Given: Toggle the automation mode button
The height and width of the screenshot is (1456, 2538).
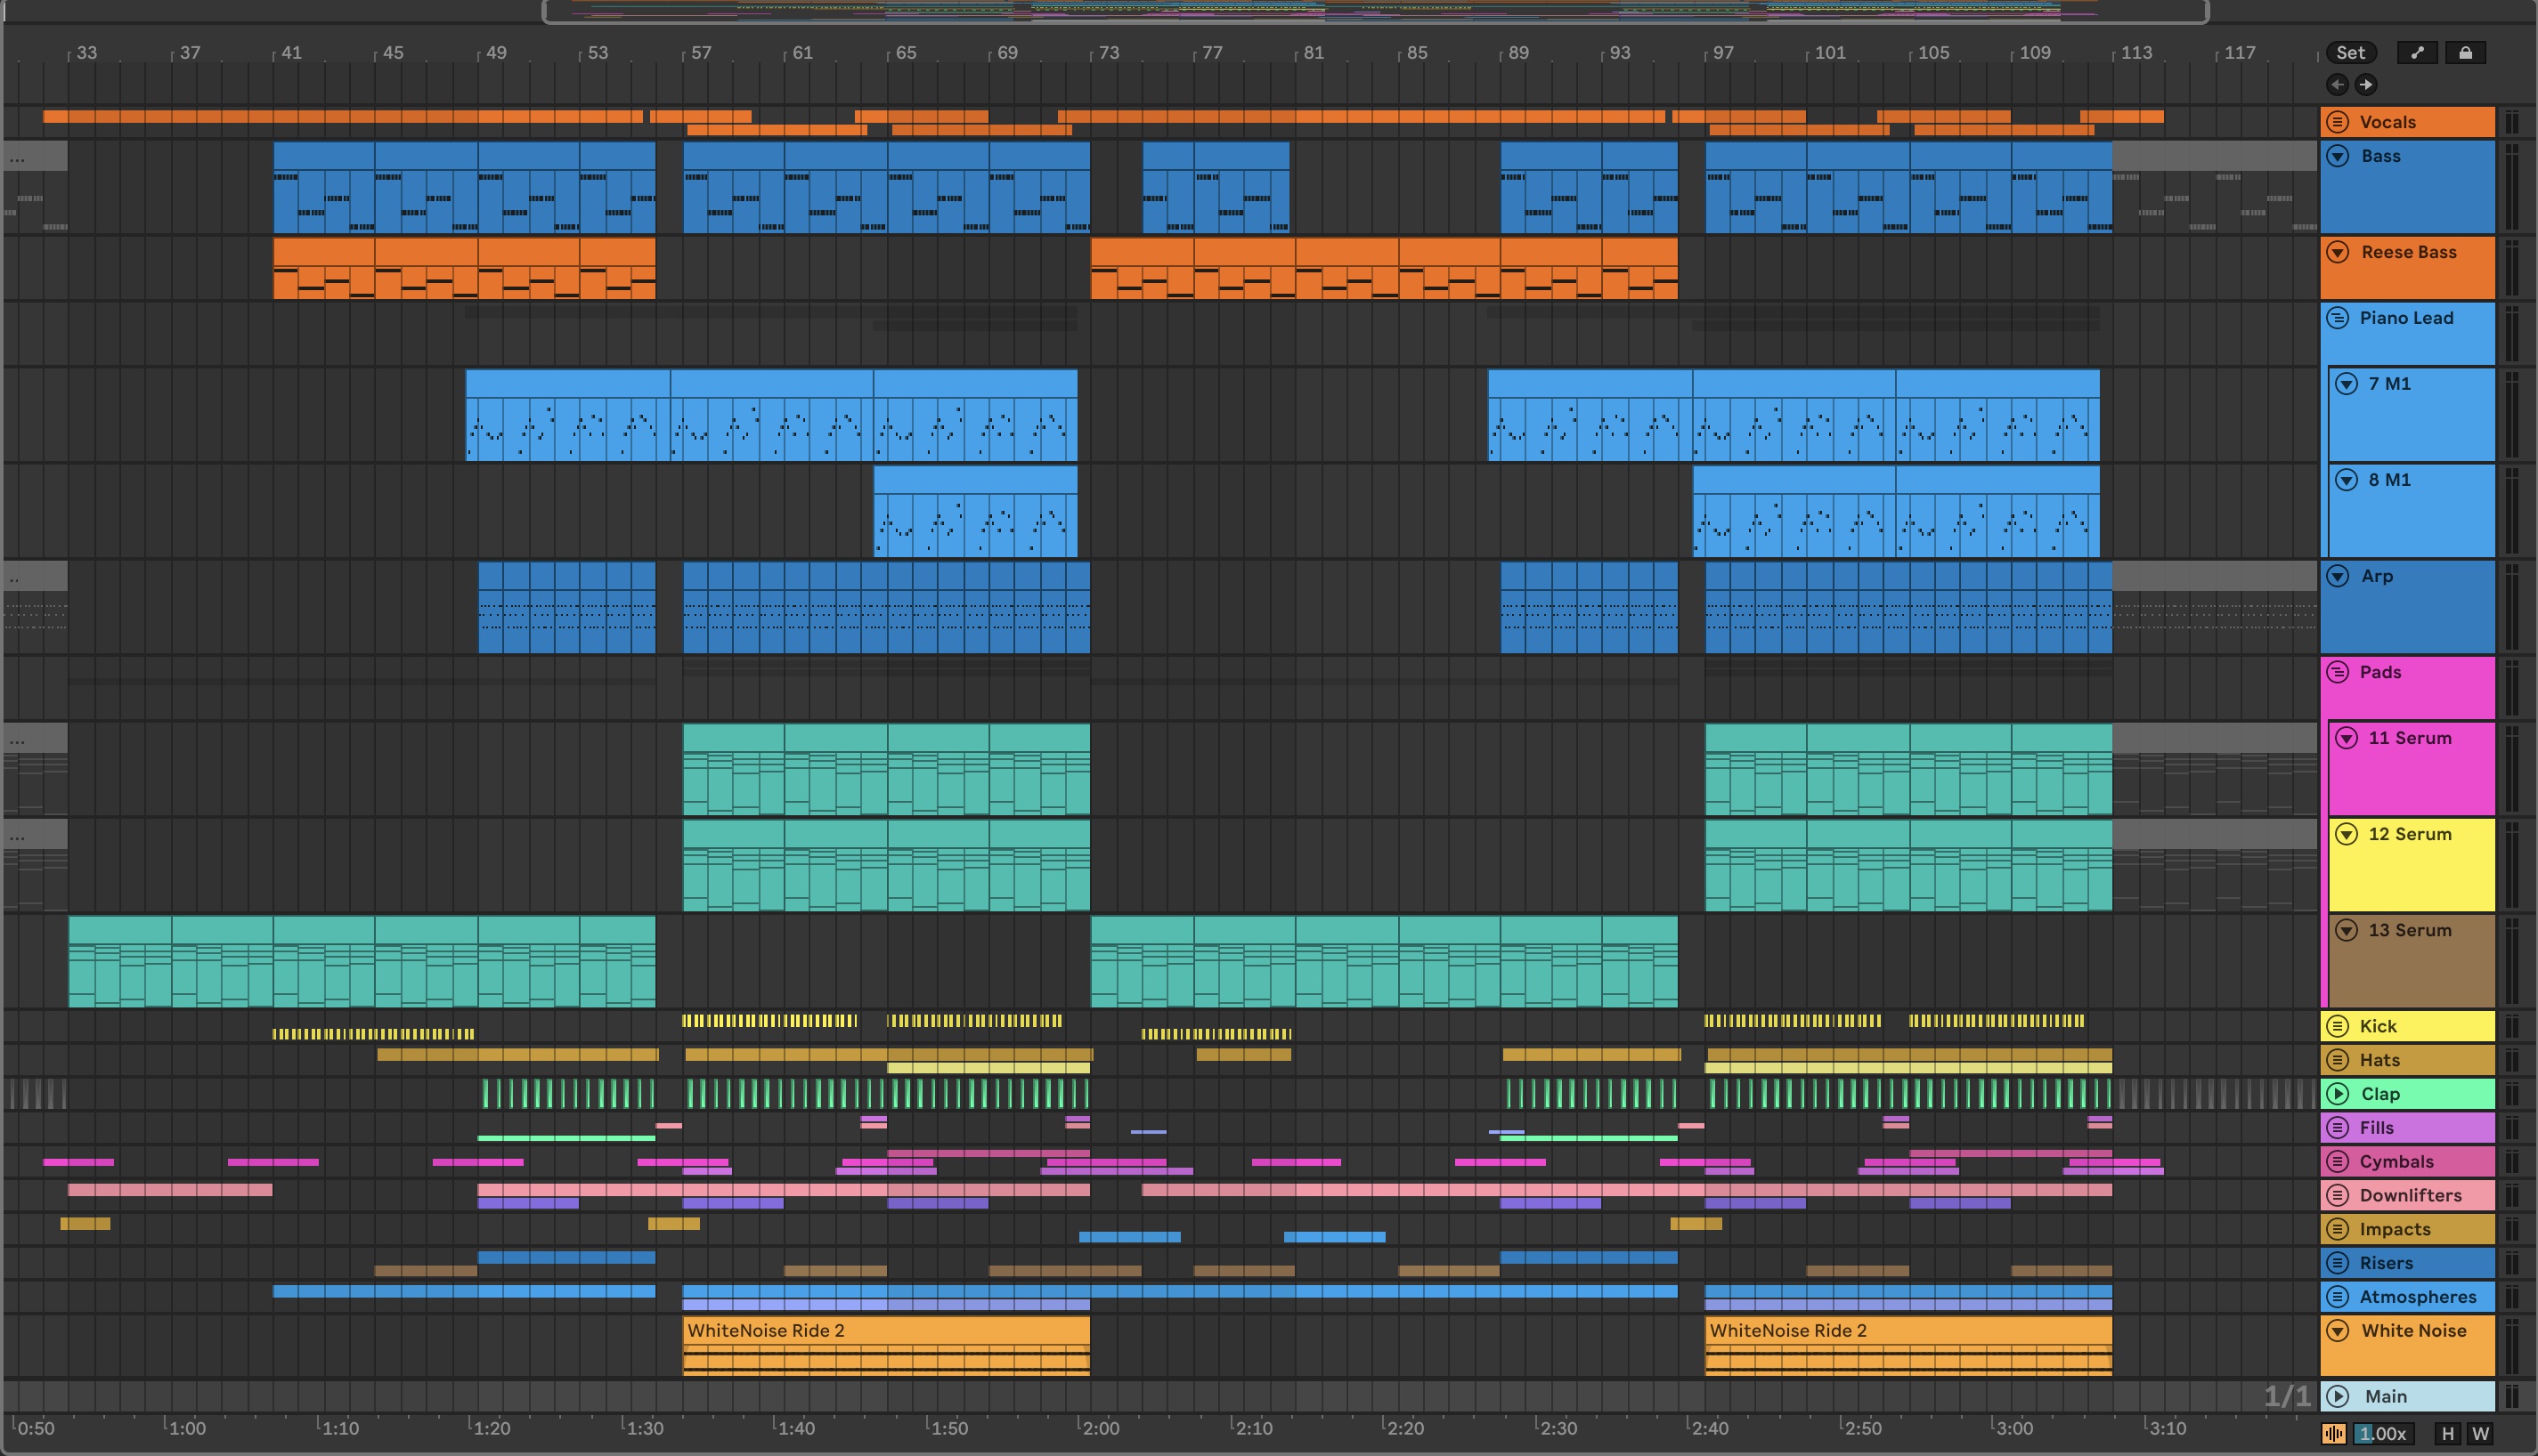Looking at the screenshot, I should [x=2417, y=53].
